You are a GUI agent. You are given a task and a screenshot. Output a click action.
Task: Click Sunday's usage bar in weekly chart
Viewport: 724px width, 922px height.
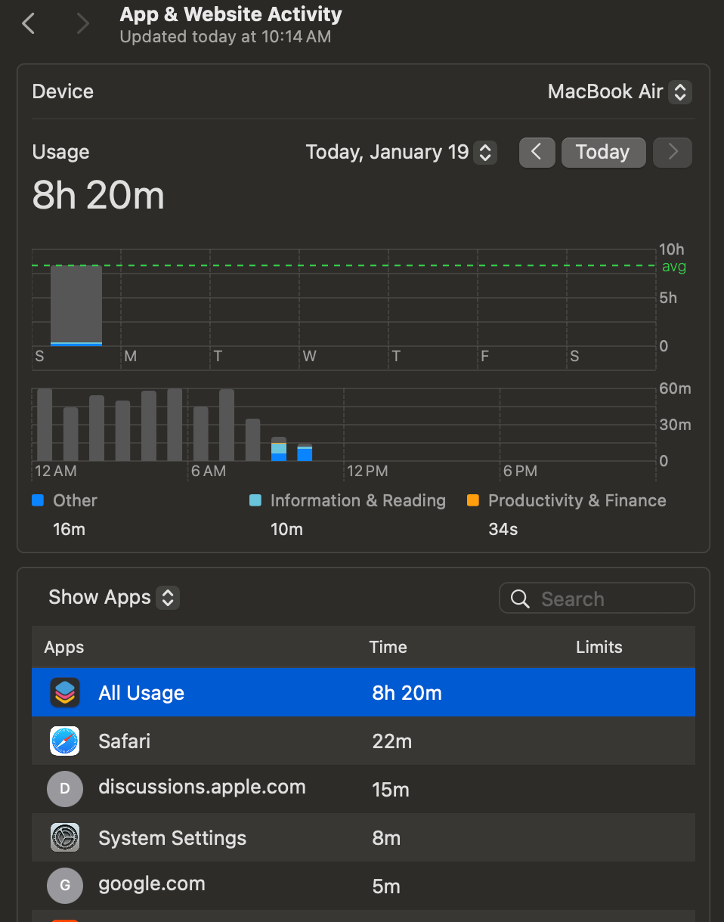pyautogui.click(x=76, y=305)
